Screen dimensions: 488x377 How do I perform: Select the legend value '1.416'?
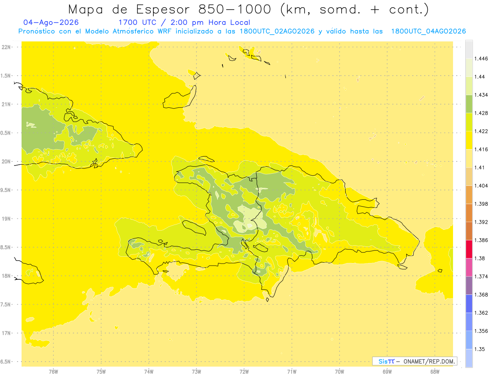click(x=481, y=149)
